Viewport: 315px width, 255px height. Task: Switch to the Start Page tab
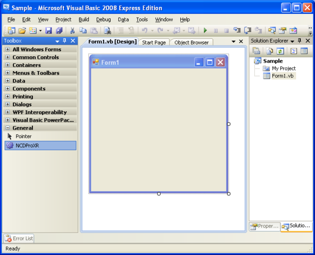[x=154, y=42]
